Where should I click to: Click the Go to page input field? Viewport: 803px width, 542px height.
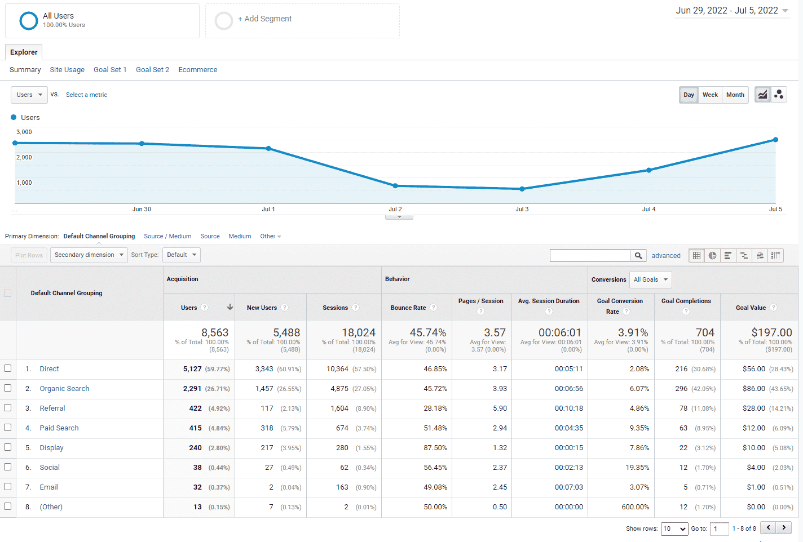click(719, 528)
